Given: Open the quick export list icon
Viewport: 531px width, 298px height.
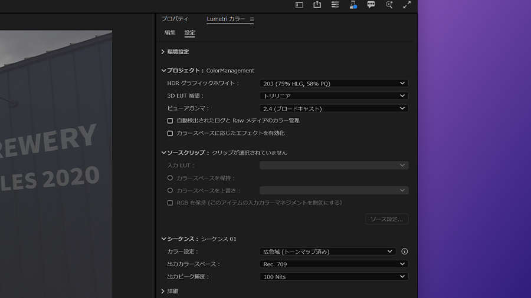Looking at the screenshot, I should [335, 4].
